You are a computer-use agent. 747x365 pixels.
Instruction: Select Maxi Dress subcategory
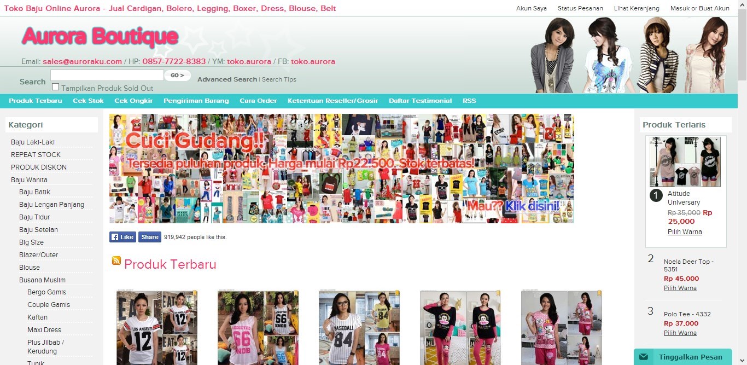(x=44, y=330)
